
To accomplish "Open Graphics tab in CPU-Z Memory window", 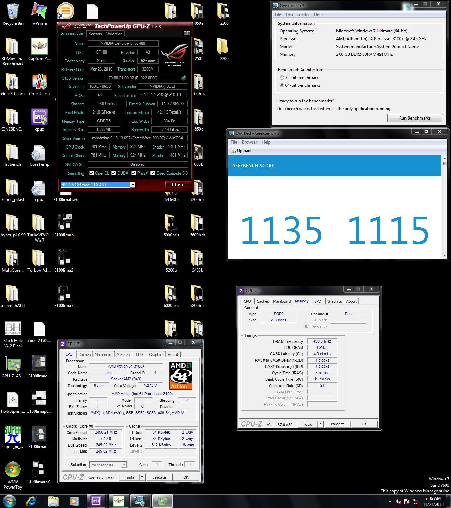I will tap(334, 301).
